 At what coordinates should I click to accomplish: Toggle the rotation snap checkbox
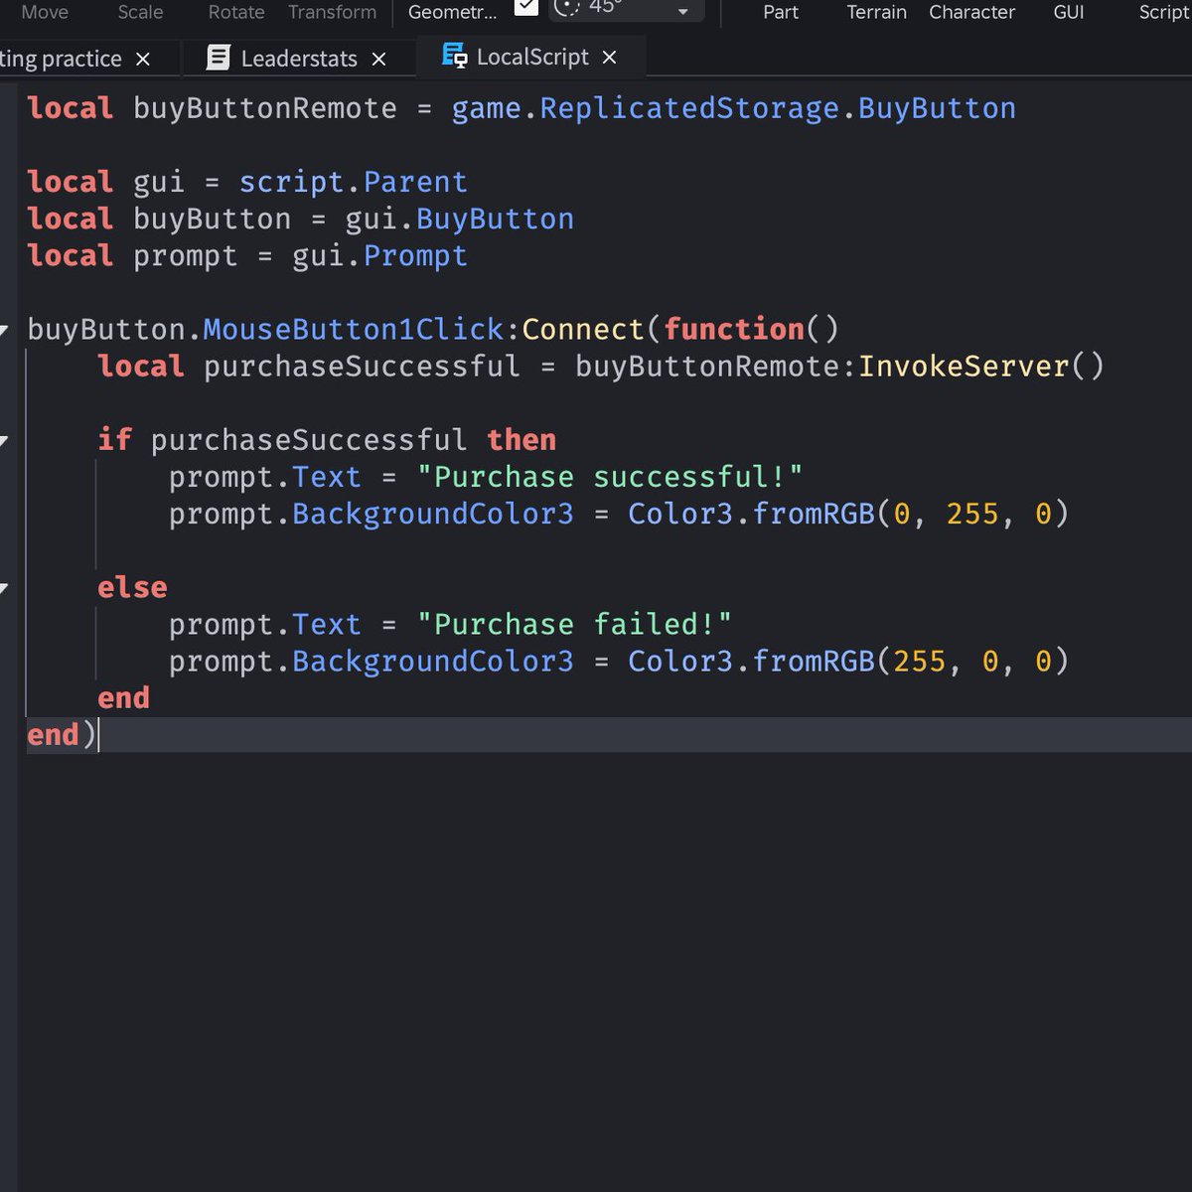click(x=526, y=6)
